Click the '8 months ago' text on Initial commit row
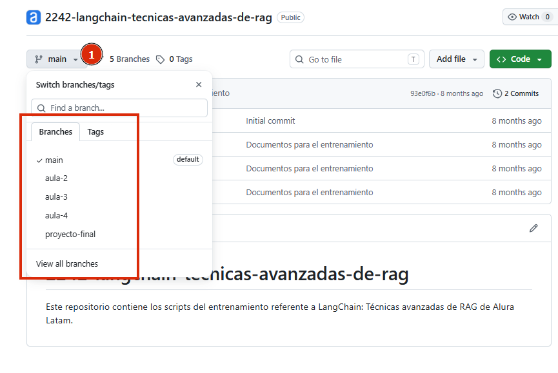 click(x=517, y=120)
